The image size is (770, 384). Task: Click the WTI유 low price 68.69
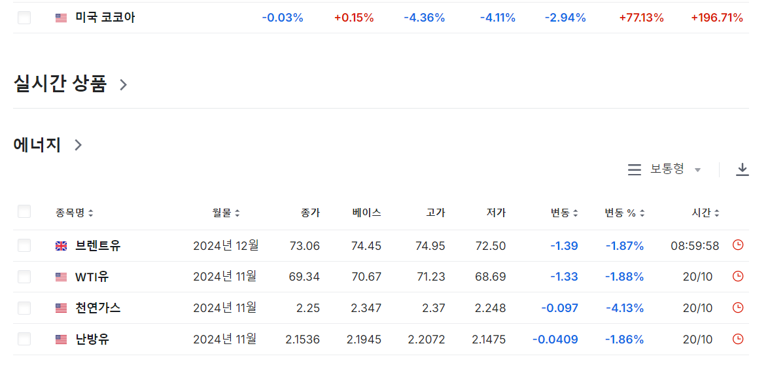[491, 277]
